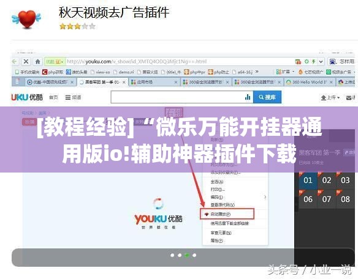This screenshot has width=358, height=279.
Task: Expand the bookmarks overflow » chevron
Action: click(x=257, y=72)
